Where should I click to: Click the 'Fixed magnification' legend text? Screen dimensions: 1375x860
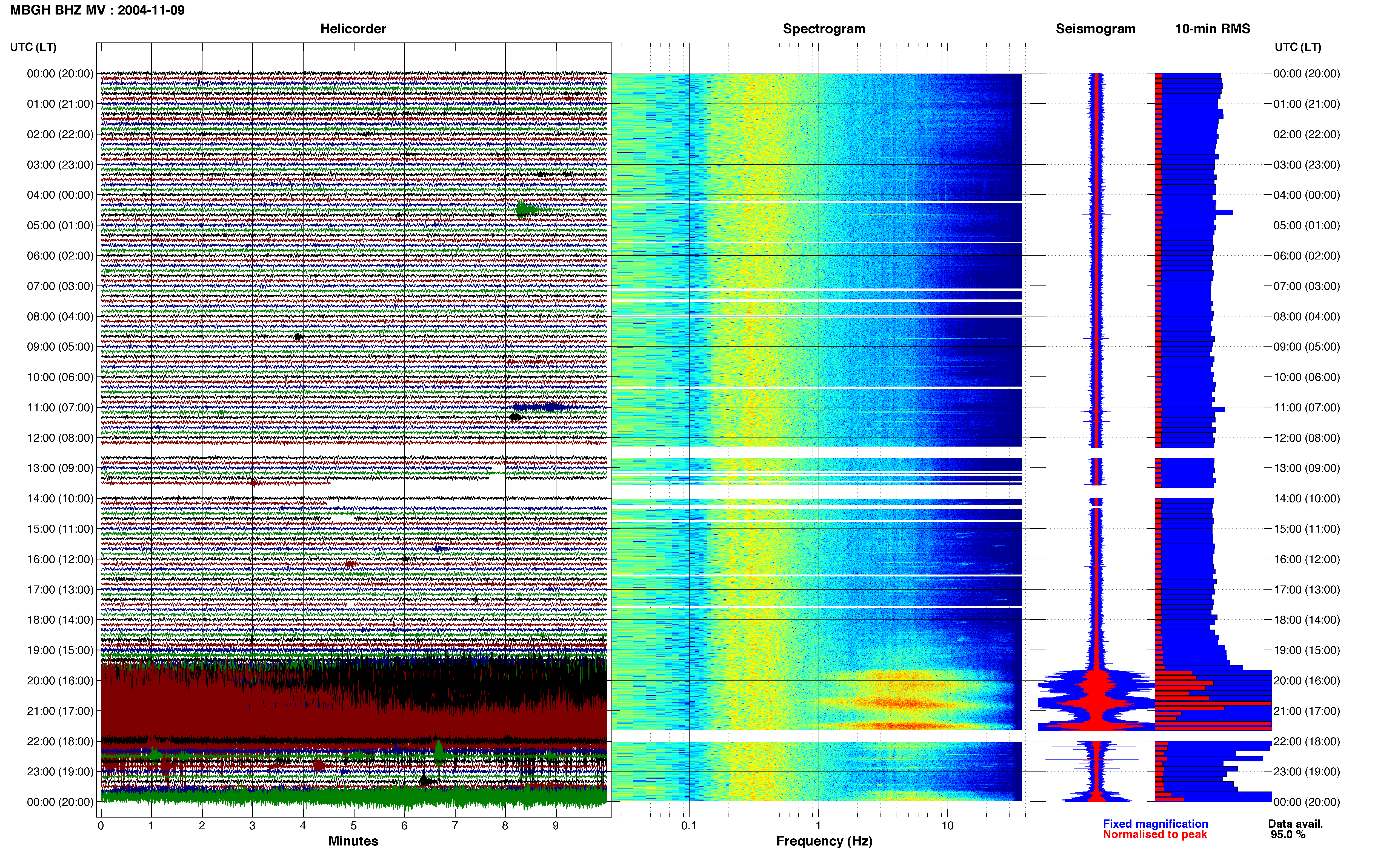click(x=1155, y=824)
